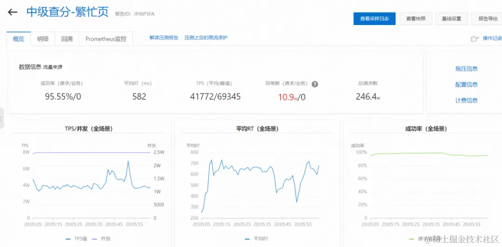Screen dimensions: 502x247
Task: Click the 数据信息 heading
Action: 30,67
